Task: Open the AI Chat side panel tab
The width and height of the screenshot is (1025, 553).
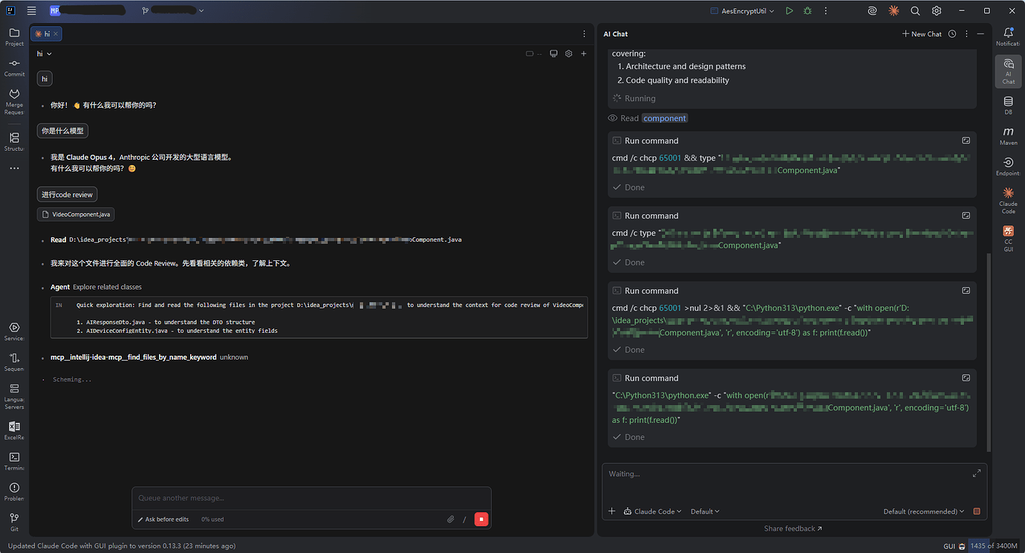Action: pyautogui.click(x=1009, y=71)
